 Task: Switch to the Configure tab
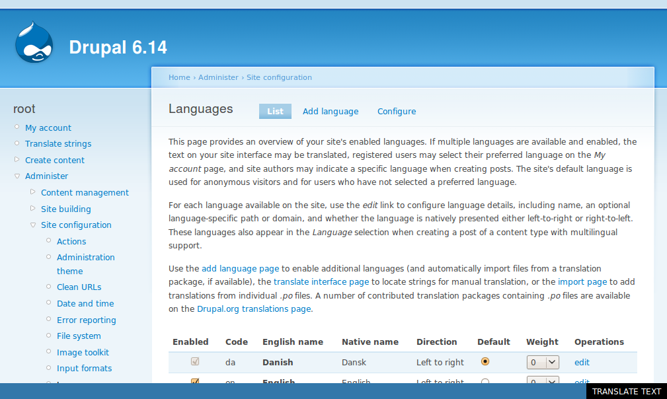tap(397, 112)
